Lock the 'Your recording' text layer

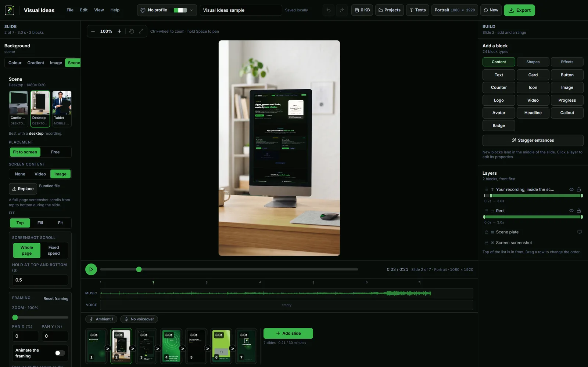click(579, 189)
